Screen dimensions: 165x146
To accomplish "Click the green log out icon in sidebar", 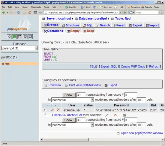I will pos(14,37).
